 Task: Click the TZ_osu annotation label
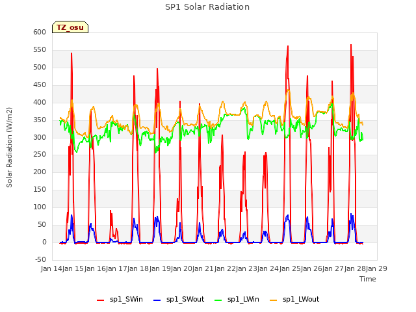click(70, 27)
